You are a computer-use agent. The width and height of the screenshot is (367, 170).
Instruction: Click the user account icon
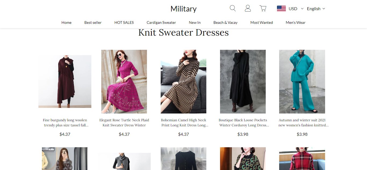[248, 9]
